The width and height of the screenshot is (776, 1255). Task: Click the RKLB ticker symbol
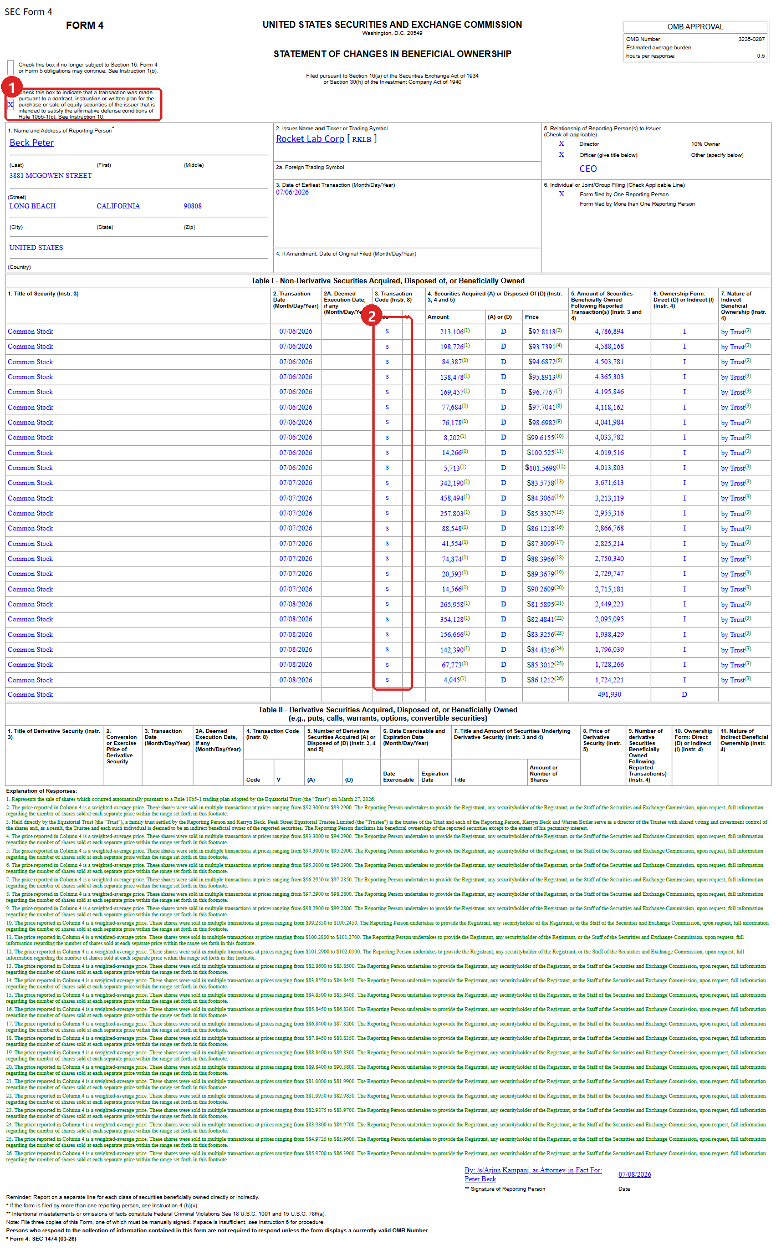361,139
